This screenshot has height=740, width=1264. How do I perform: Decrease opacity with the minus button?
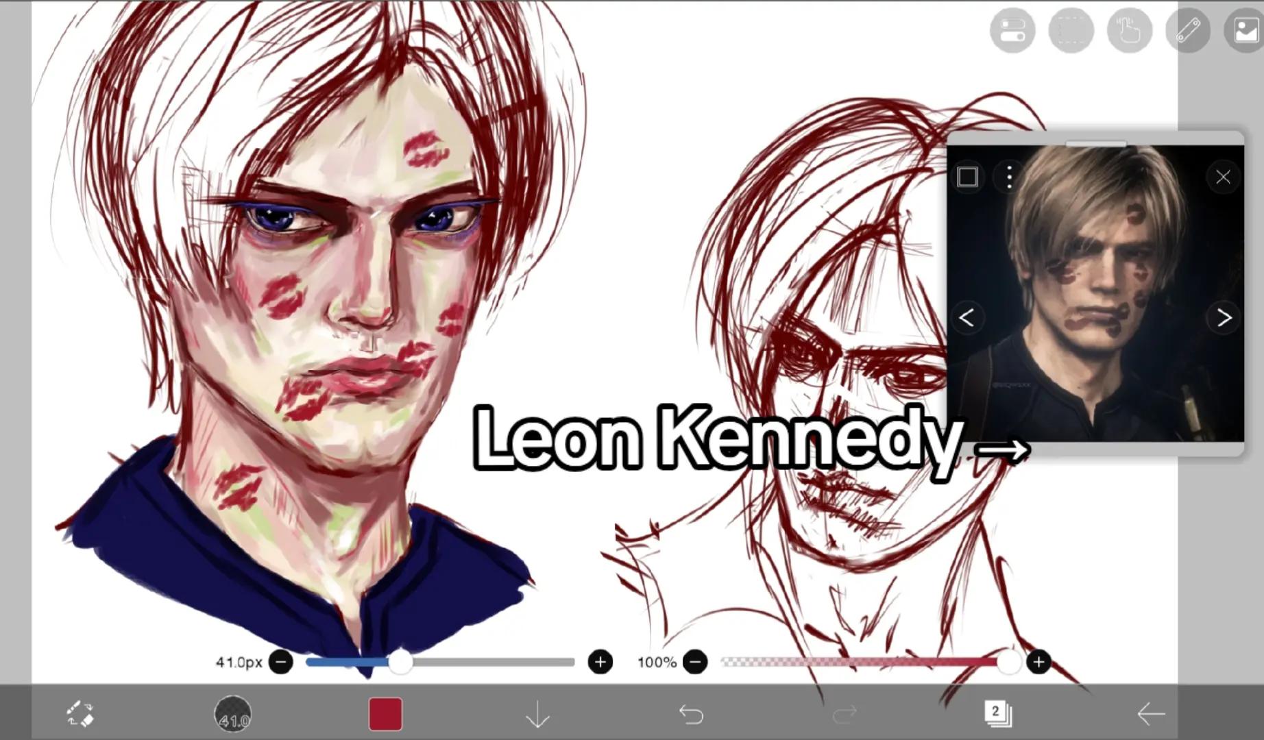click(695, 662)
